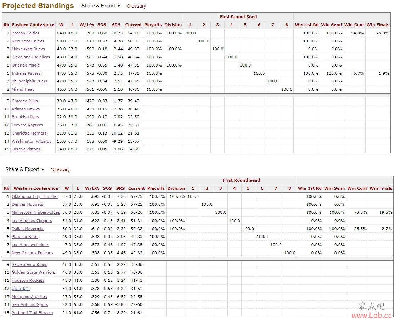Image resolution: width=395 pixels, height=319 pixels.
Task: Sort Eastern table by Win Semi header
Action: click(x=331, y=25)
